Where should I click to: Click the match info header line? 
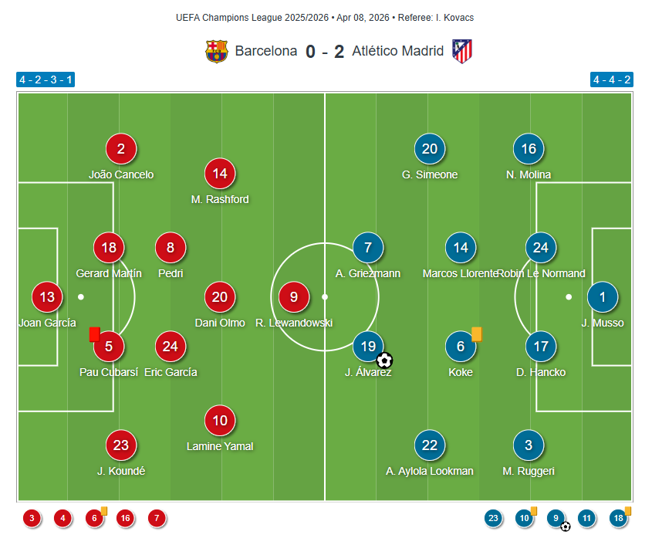[x=325, y=17]
